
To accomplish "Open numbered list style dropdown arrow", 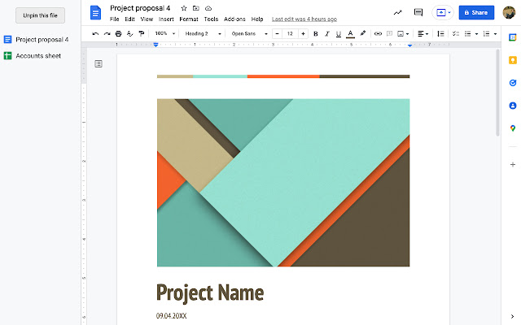I will [495, 34].
